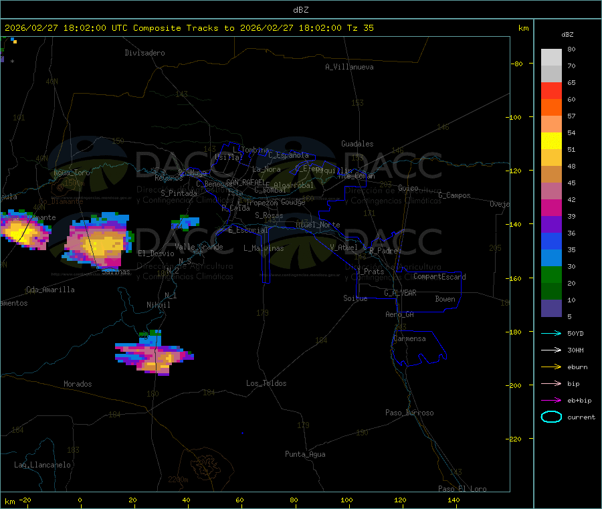Select the magenta 39-42 dBZ swatch
Image resolution: width=602 pixels, height=509 pixels.
point(551,207)
